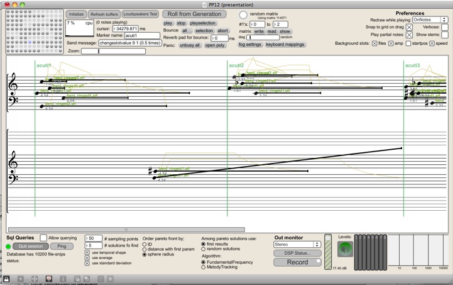
Task: Click the playselection button
Action: (203, 23)
